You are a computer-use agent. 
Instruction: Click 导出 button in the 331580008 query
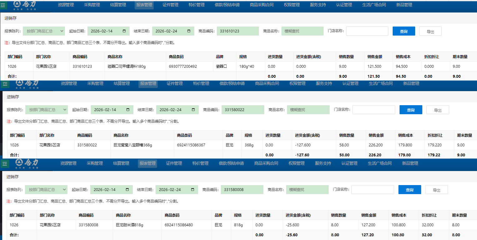pos(438,190)
